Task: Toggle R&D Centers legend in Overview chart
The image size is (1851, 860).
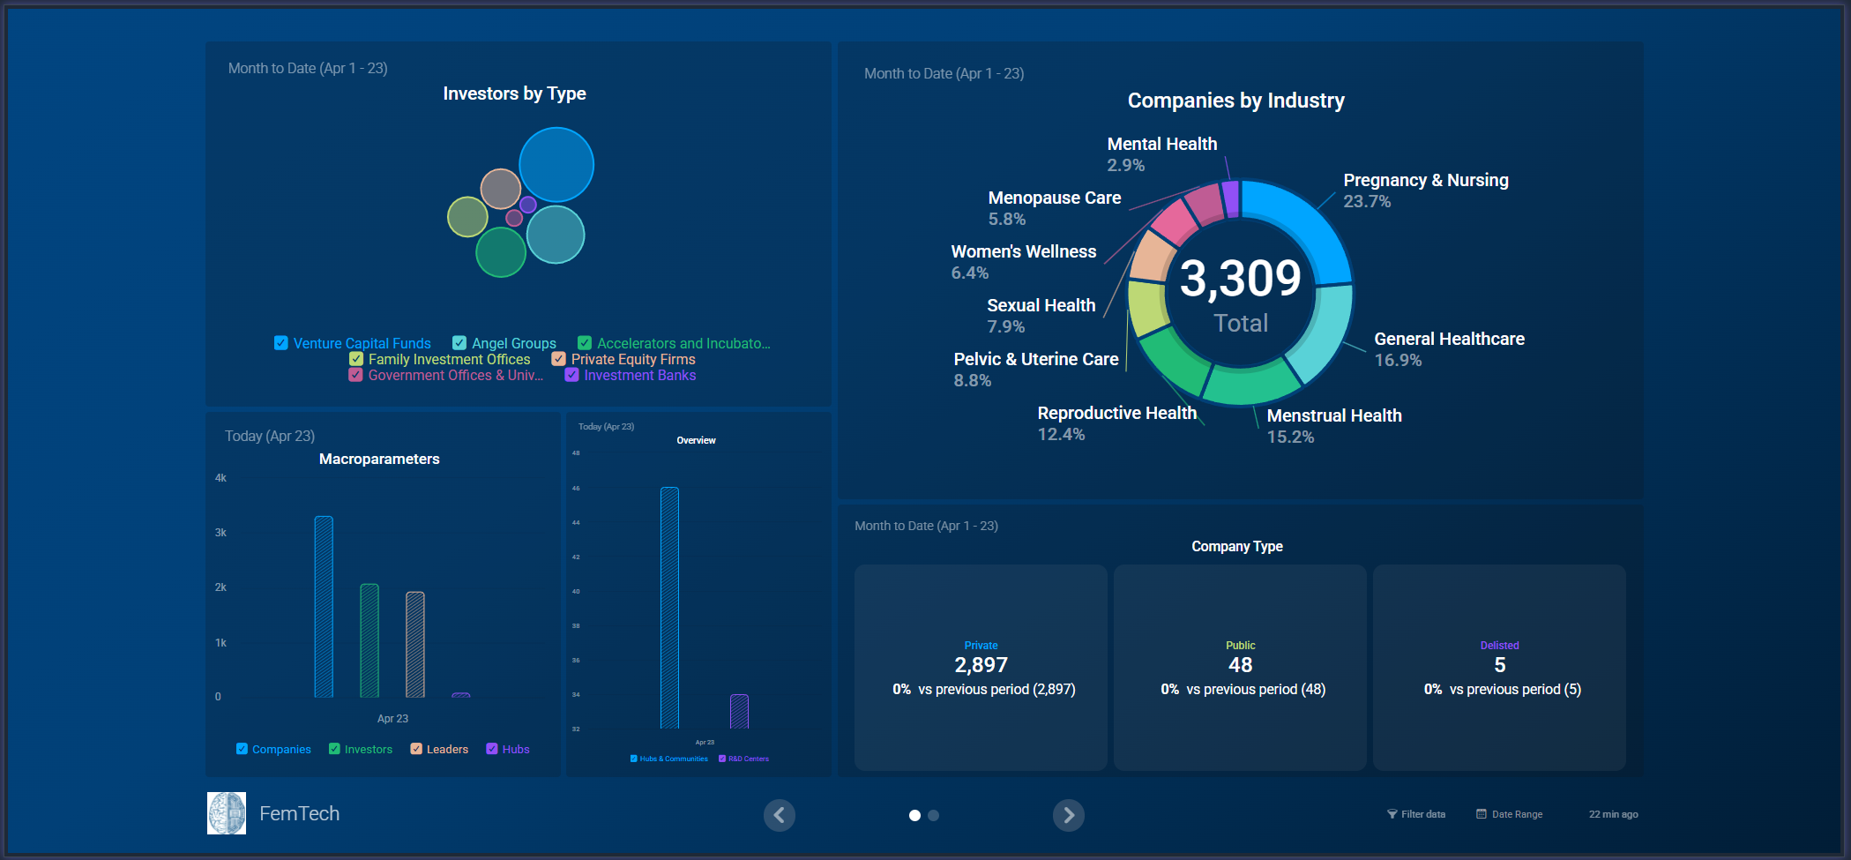Action: point(722,759)
